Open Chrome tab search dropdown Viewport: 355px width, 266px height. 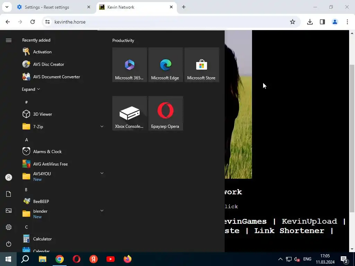click(x=7, y=7)
